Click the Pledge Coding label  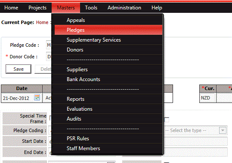pos(30,130)
